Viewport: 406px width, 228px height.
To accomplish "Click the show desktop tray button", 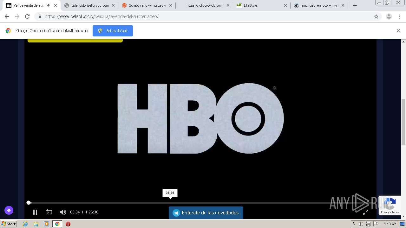I will 403,224.
